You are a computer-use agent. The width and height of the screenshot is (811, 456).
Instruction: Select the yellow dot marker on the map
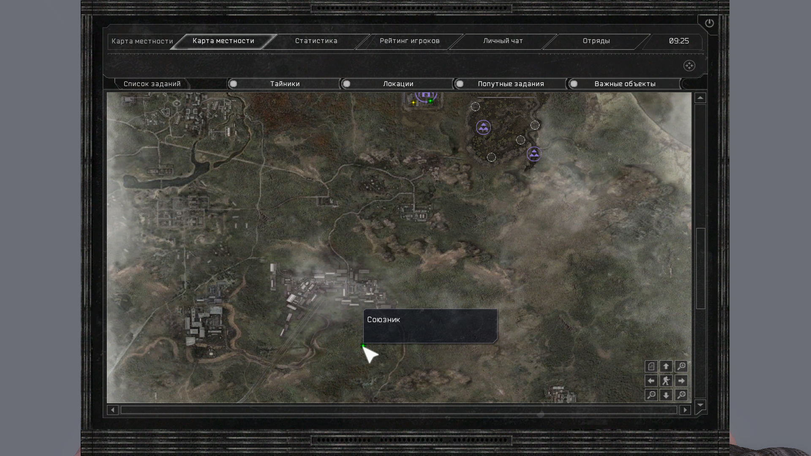[x=413, y=102]
